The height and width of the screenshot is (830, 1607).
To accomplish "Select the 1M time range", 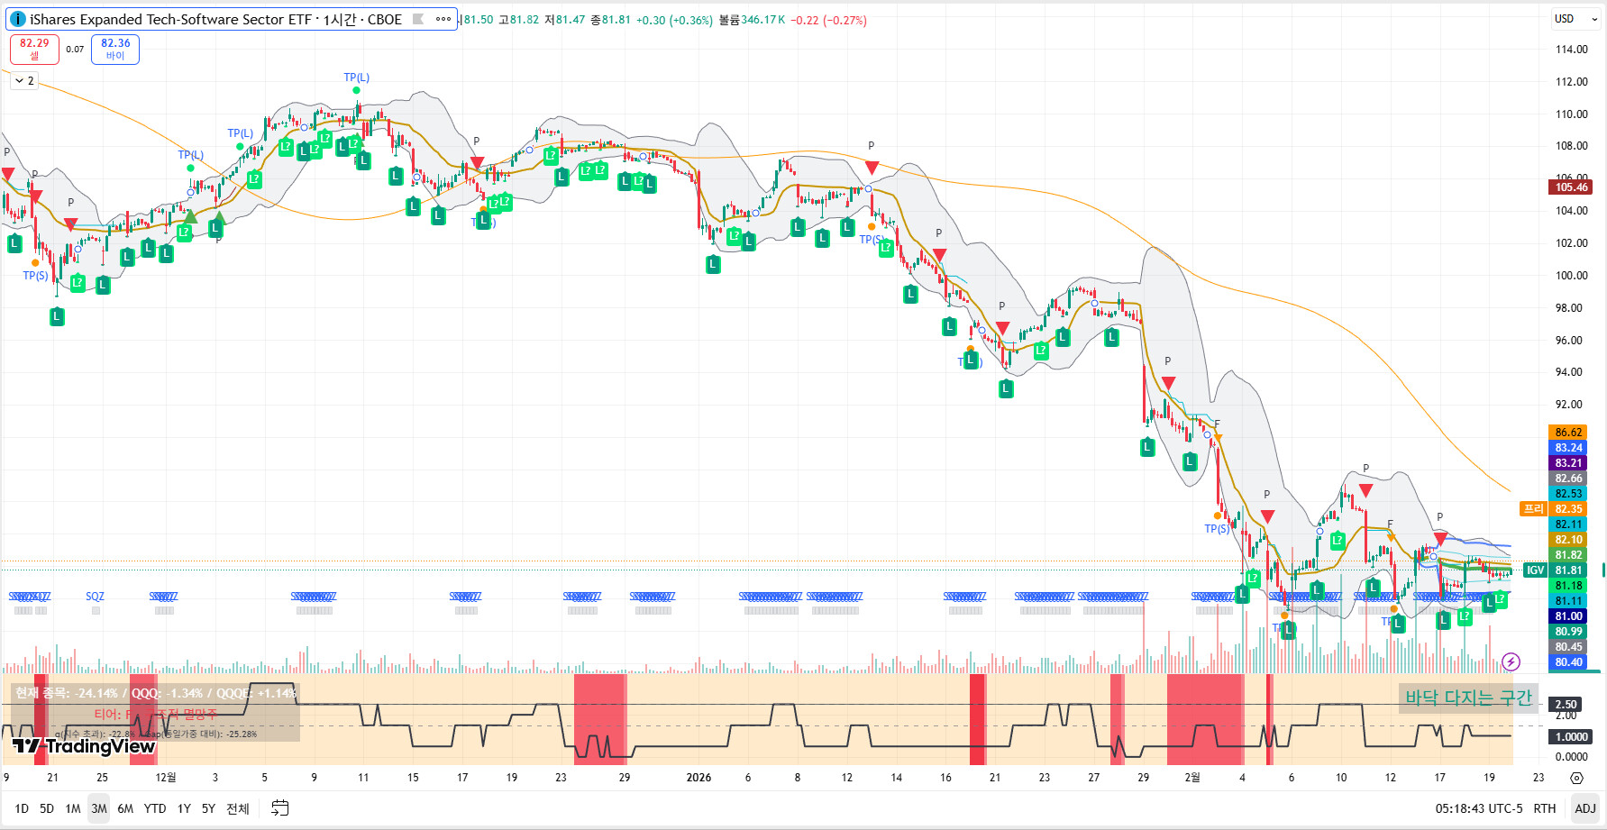I will coord(73,808).
